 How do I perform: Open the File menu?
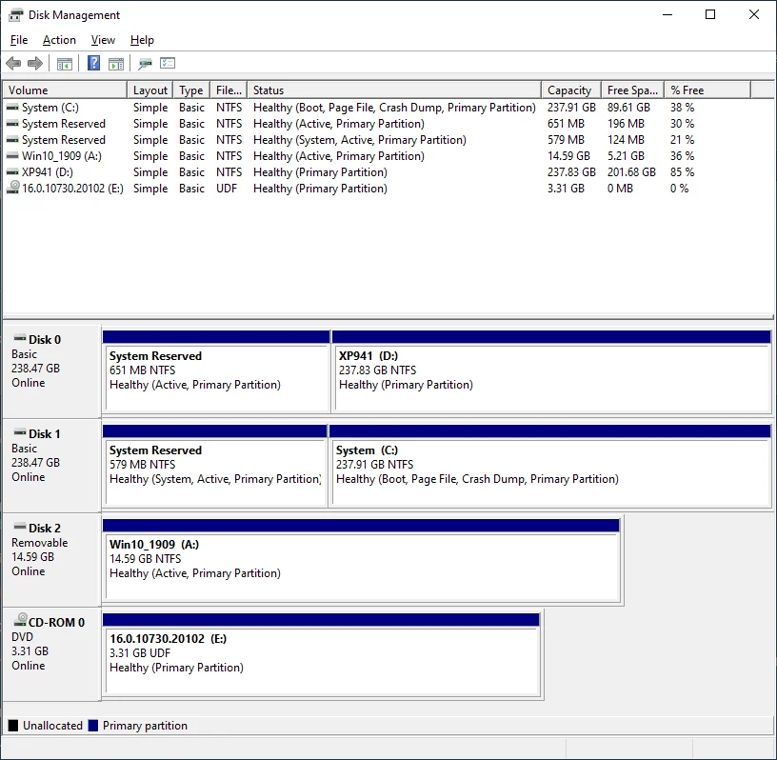click(19, 40)
